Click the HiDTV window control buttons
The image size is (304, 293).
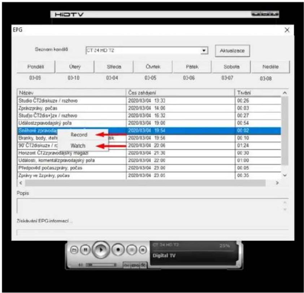tap(265, 14)
